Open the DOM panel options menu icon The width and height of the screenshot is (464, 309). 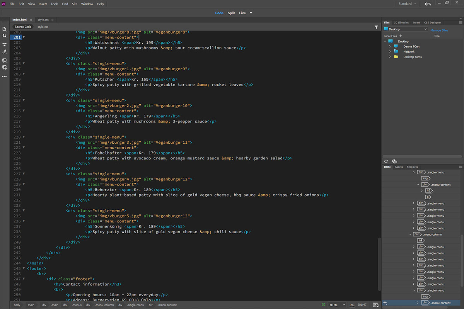tap(461, 167)
